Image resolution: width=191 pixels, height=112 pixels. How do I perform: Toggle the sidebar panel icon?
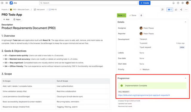pos(2,3)
